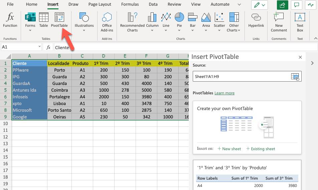Select the Create your own PivotTable card
318x190 pixels.
(x=247, y=127)
